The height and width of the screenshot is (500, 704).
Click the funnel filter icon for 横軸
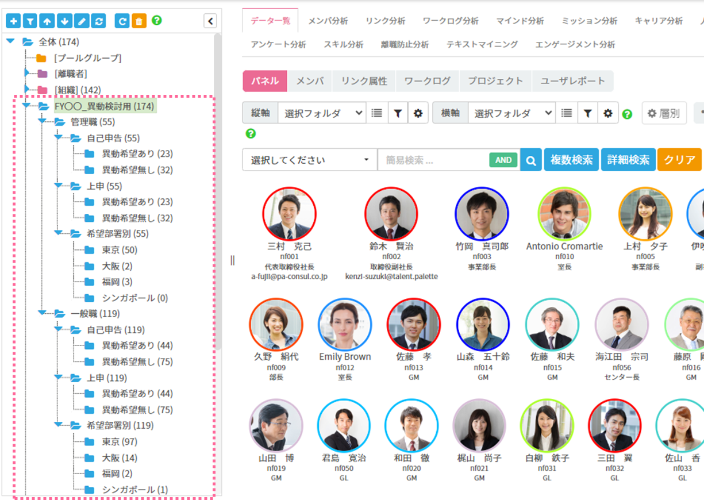587,113
